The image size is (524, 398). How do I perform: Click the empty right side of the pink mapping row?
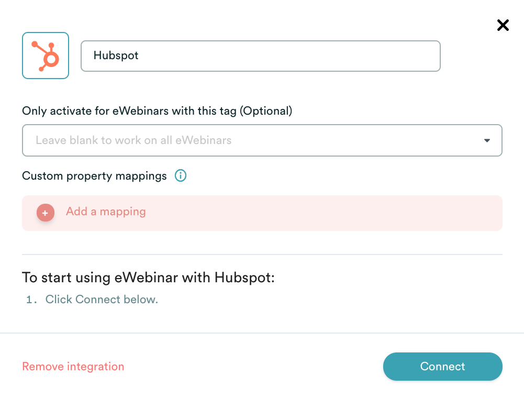coord(366,213)
